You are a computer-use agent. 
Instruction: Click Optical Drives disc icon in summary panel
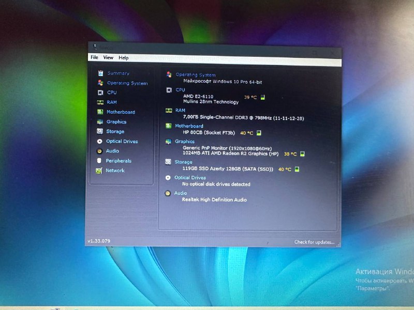[168, 178]
